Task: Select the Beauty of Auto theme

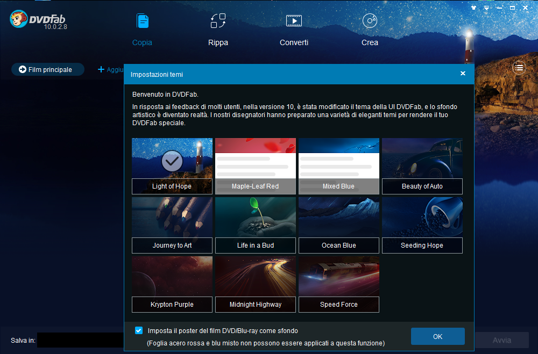Action: (422, 166)
